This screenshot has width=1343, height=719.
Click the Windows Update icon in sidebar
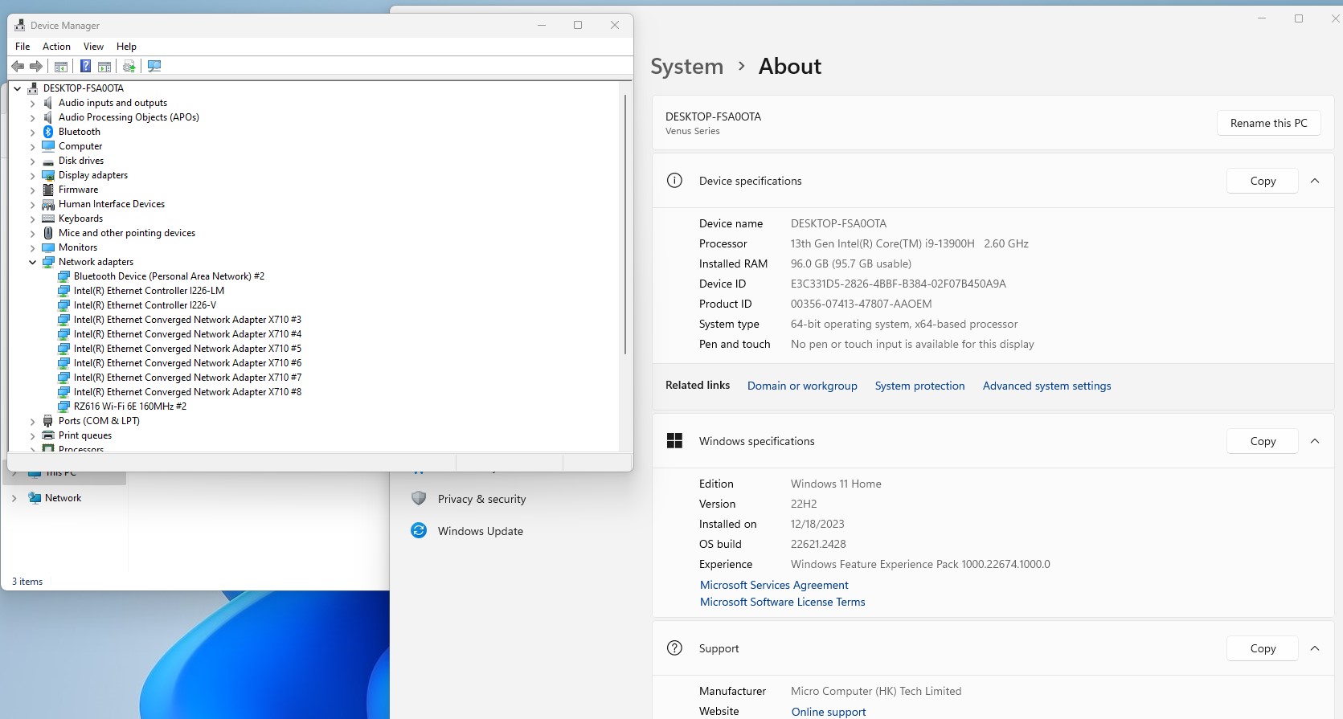tap(419, 531)
